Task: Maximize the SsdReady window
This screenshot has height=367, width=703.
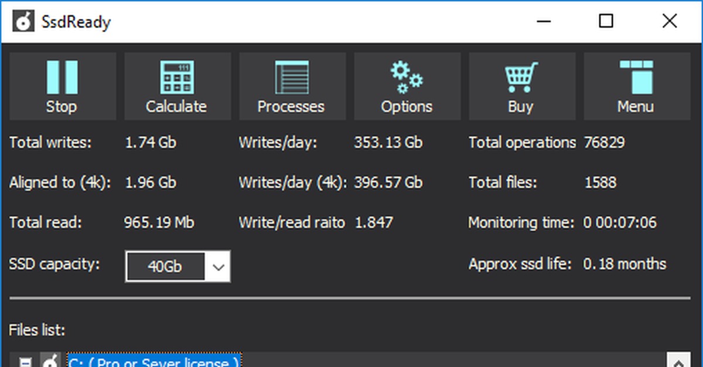Action: 606,22
